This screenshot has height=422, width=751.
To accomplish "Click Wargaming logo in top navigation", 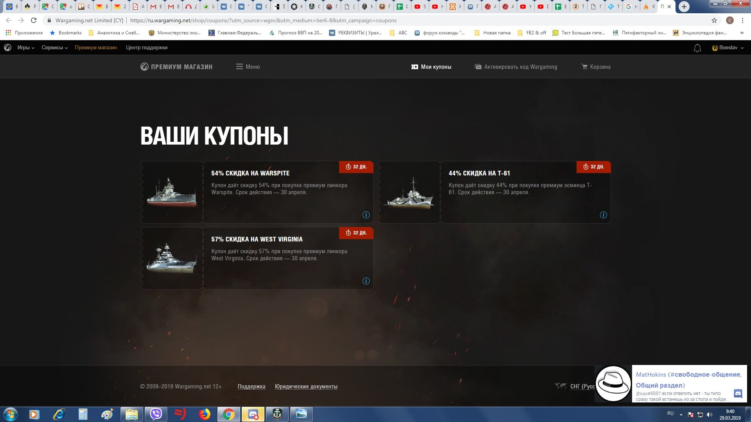I will coord(7,48).
